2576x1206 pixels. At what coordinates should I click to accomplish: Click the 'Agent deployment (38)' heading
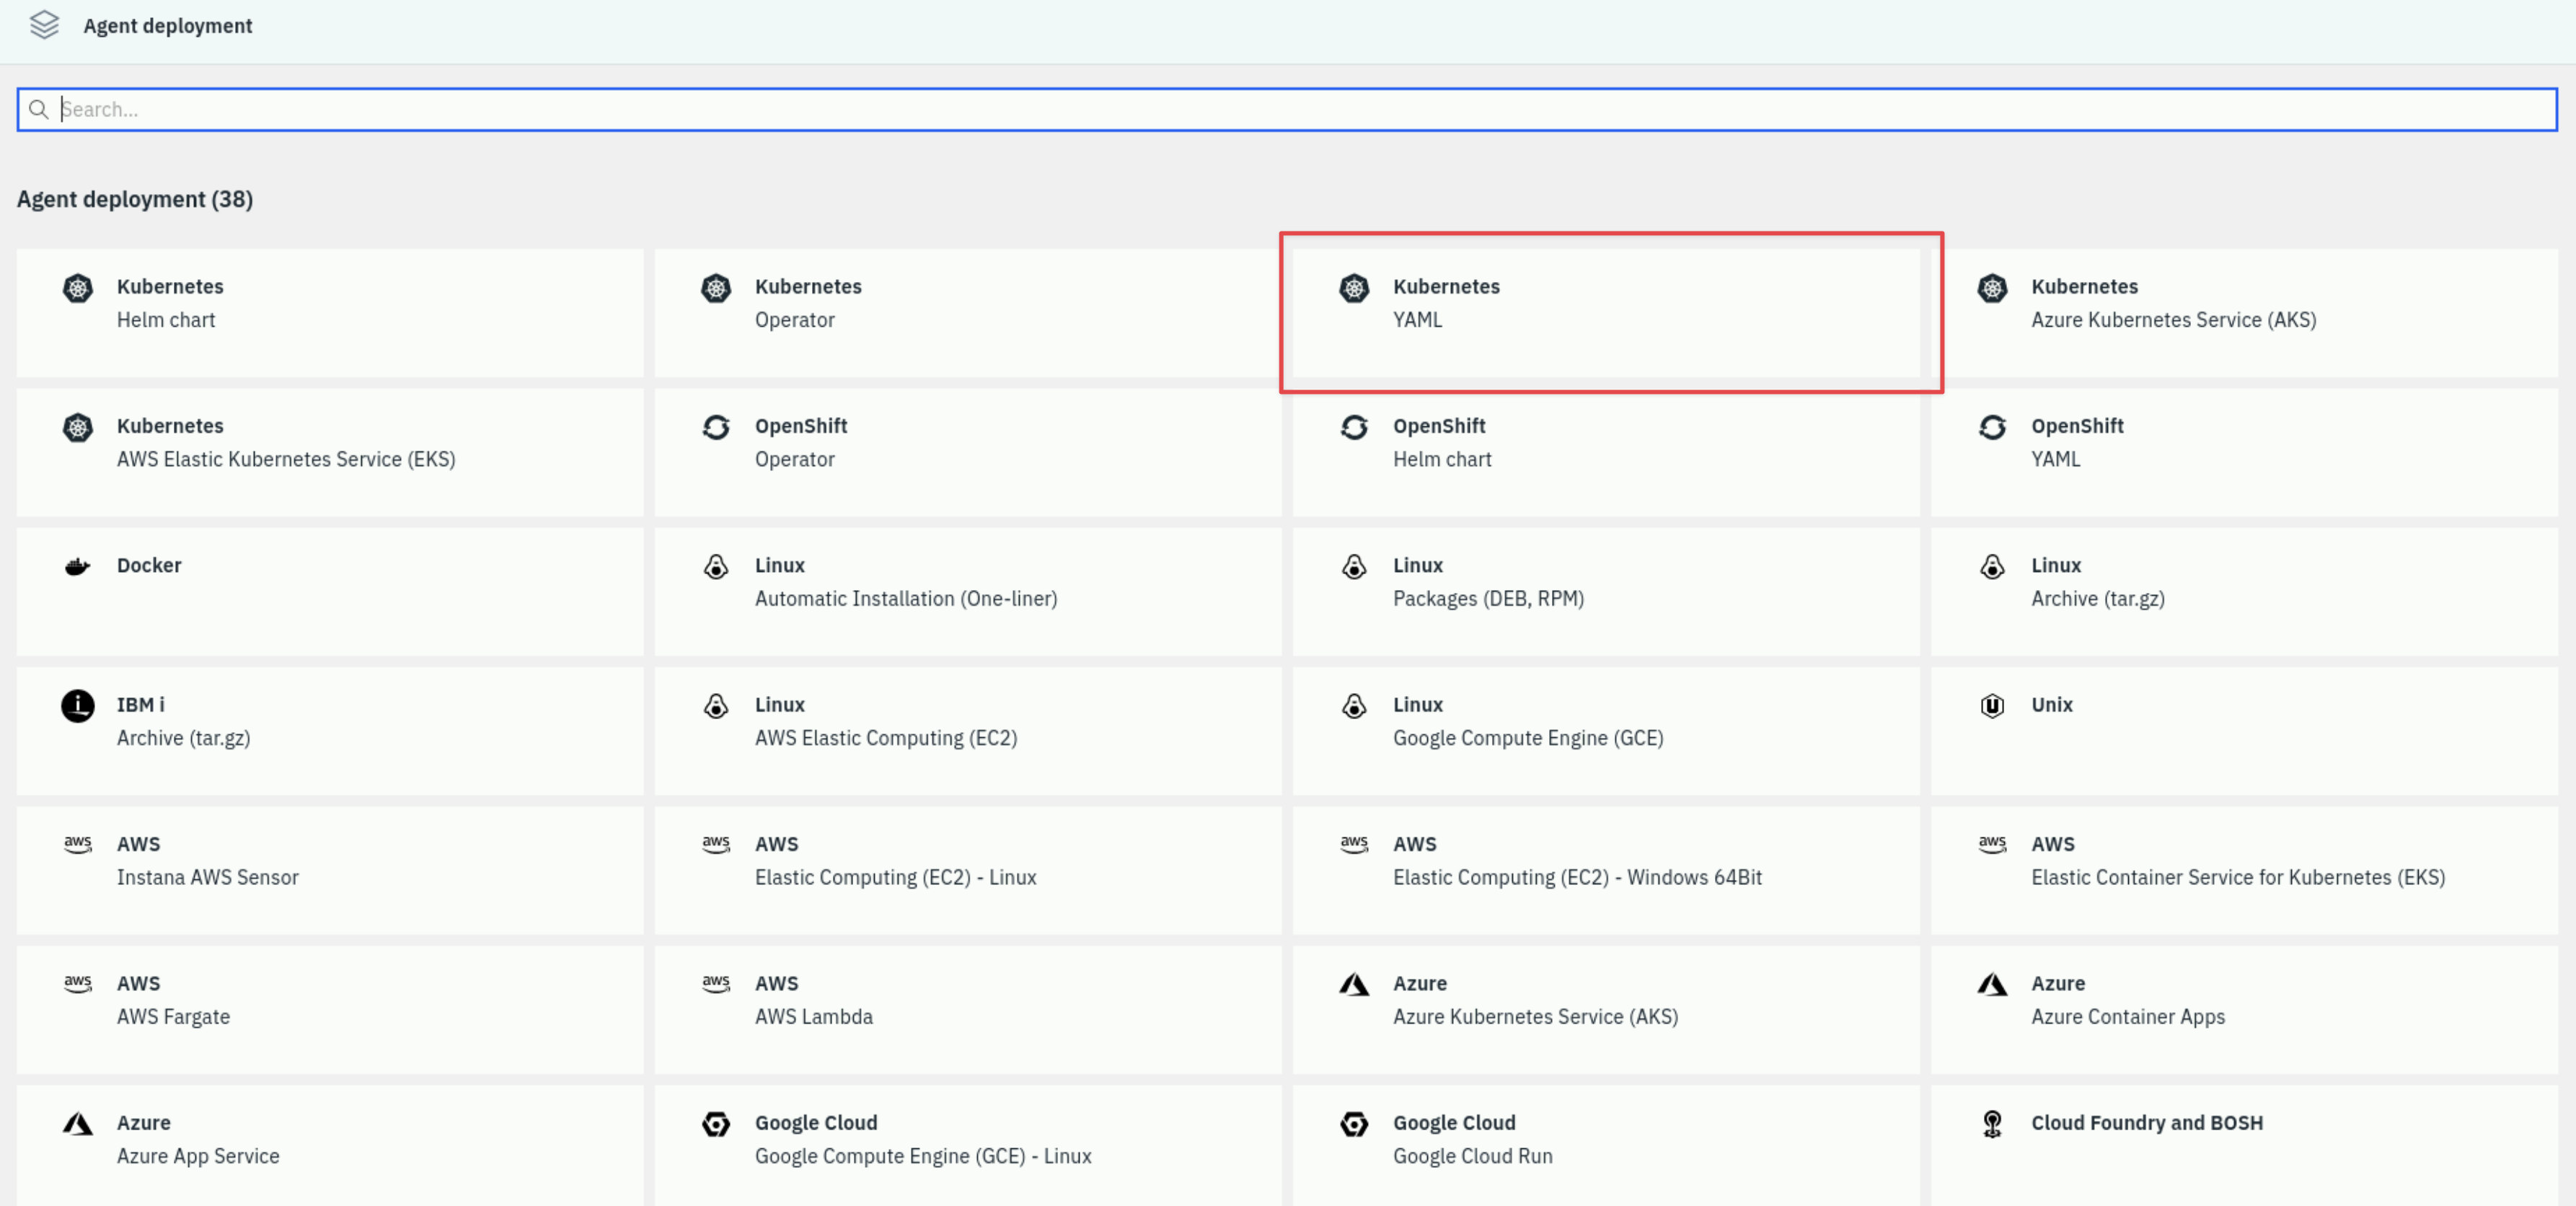click(135, 199)
